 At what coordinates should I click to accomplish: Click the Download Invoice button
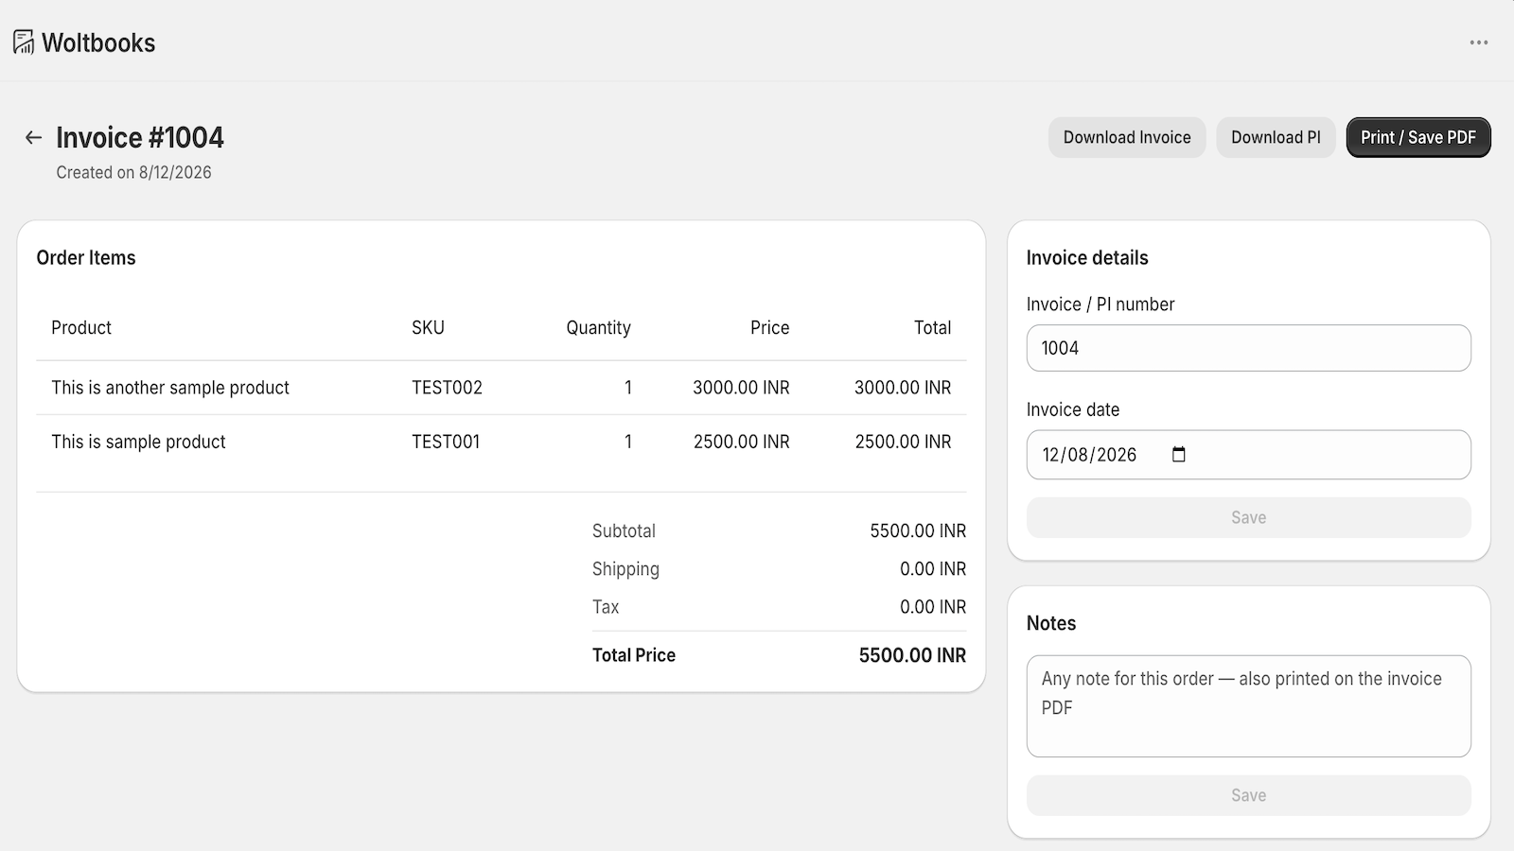1127,137
